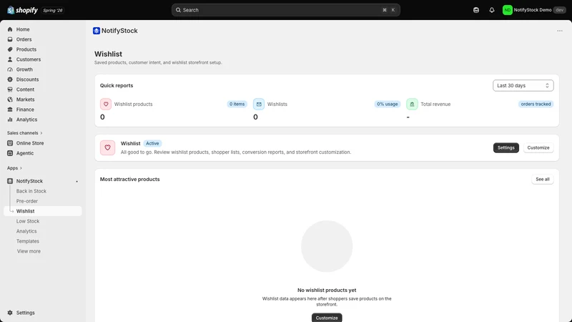Click the heart icon beside Wishlist products
Screen dimensions: 572x322
click(106, 104)
